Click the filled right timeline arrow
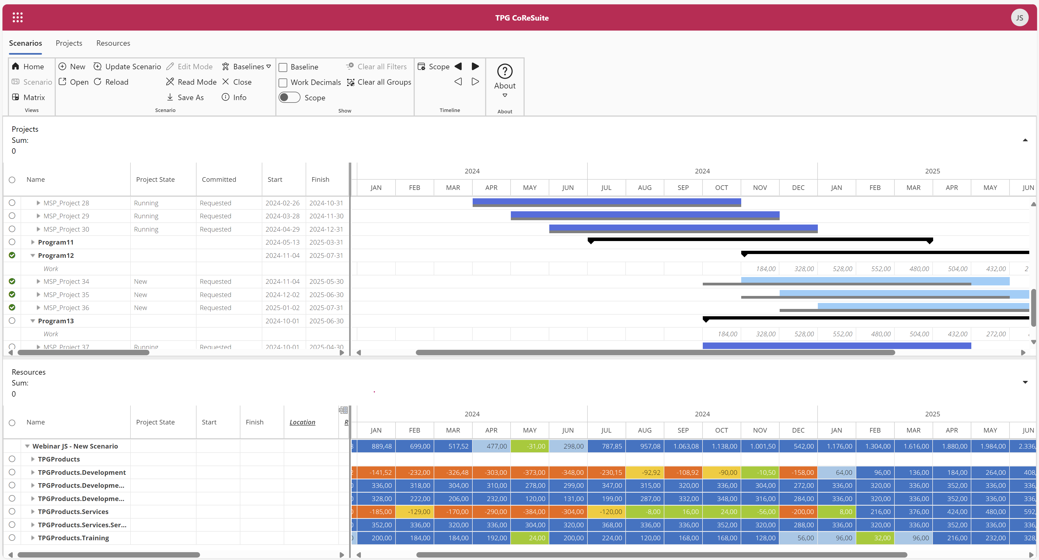 (475, 67)
